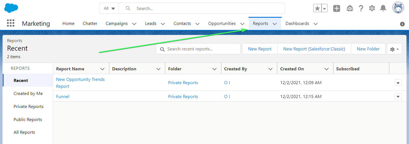Click New Report (Salesforce Classic) button

(314, 49)
